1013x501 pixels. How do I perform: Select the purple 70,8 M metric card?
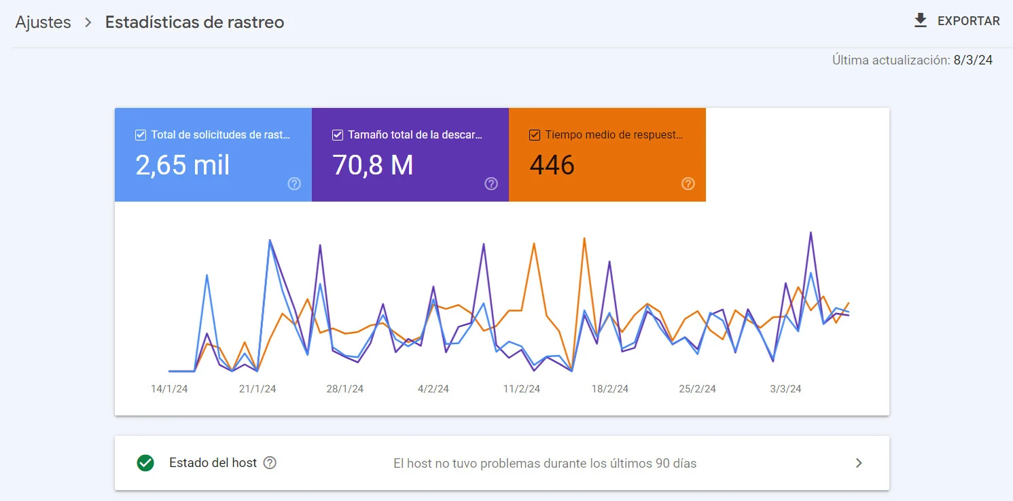pyautogui.click(x=410, y=155)
